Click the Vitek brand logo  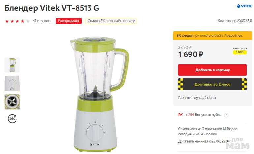[244, 6]
